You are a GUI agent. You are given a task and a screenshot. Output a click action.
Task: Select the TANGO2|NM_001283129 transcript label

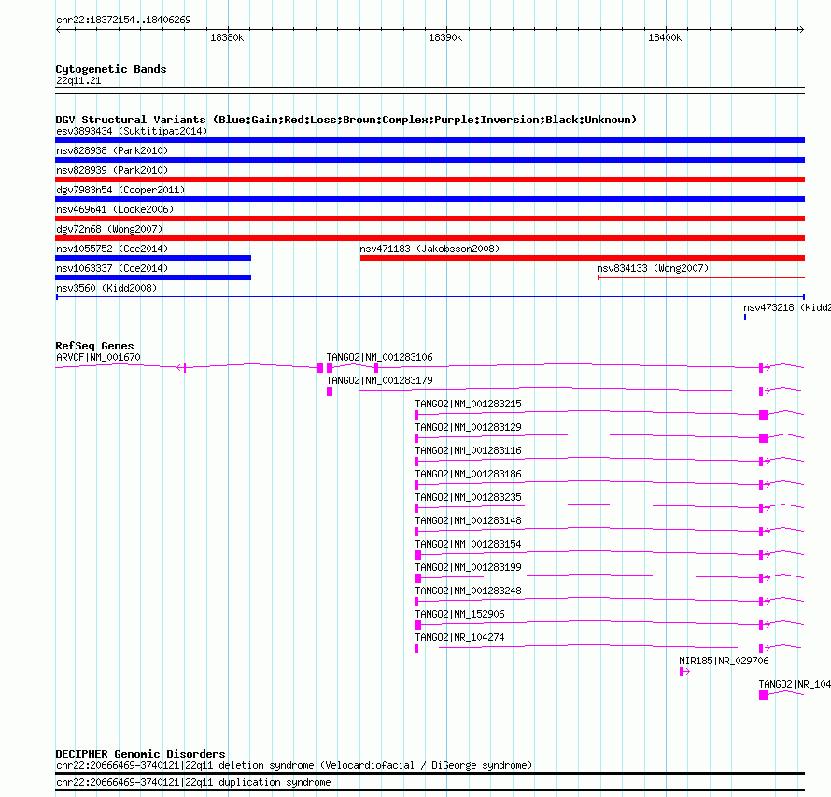tap(469, 427)
